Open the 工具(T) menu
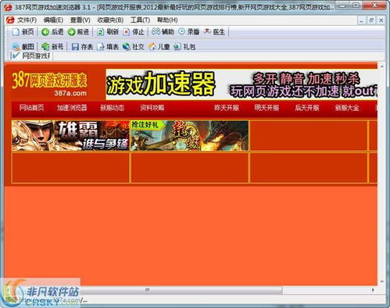The image size is (390, 308). 140,20
